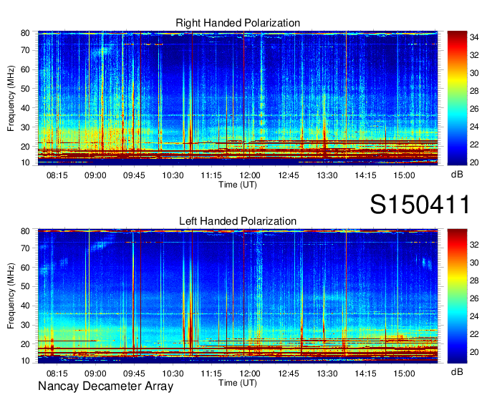Click the 40 frequency tick of Left Handed plot
This screenshot has height=395, width=487.
pyautogui.click(x=25, y=306)
